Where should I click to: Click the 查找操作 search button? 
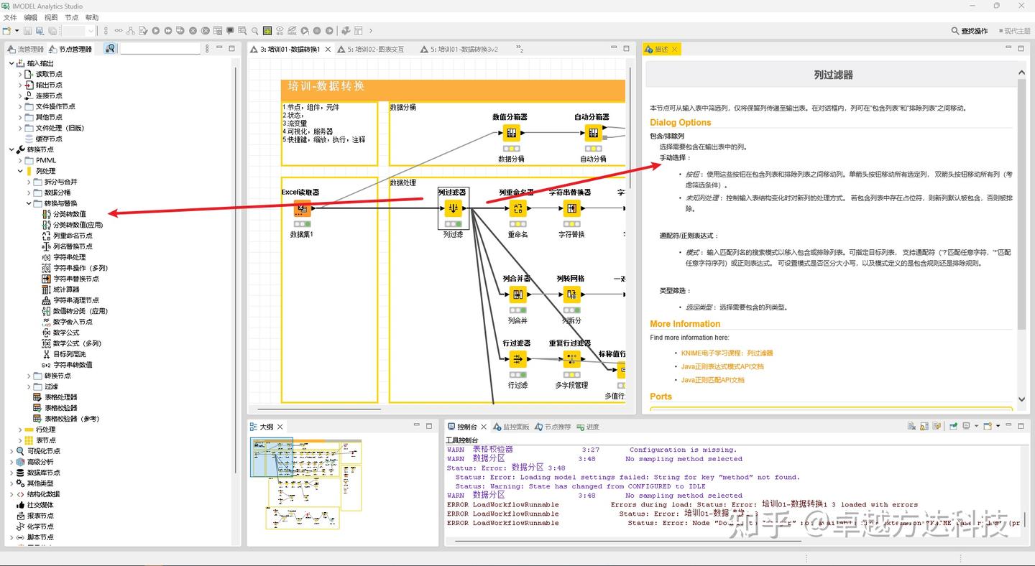point(970,31)
